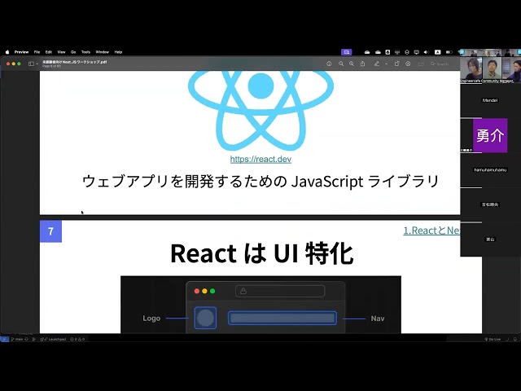This screenshot has height=391, width=521.
Task: Select the 勇介 purple participant tile
Action: pos(490,135)
